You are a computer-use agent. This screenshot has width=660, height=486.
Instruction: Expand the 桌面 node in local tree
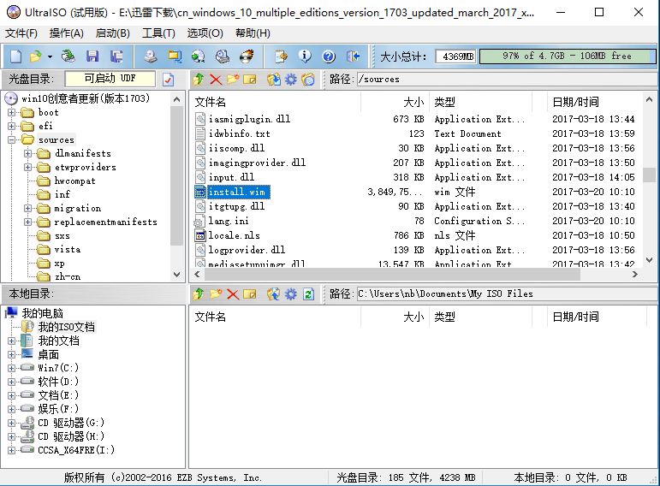pyautogui.click(x=12, y=354)
